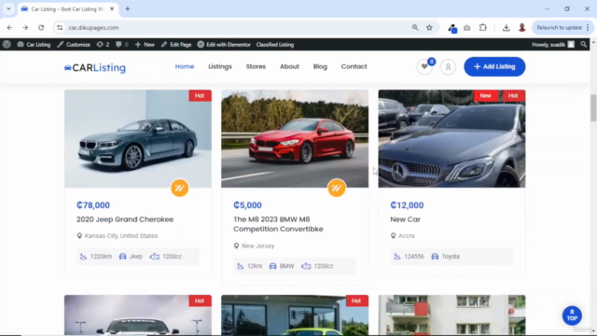Open the Blog navigation item

coord(320,66)
